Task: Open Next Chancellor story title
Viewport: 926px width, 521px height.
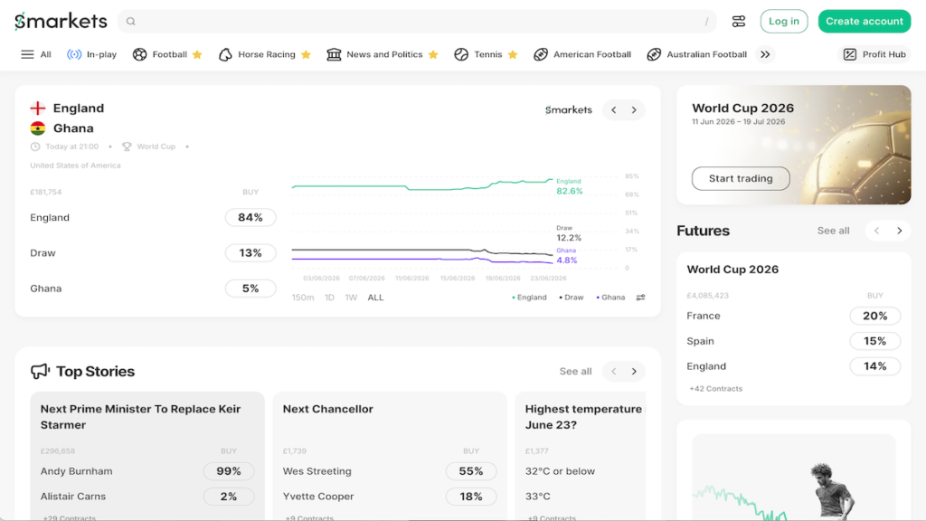Action: pos(327,409)
